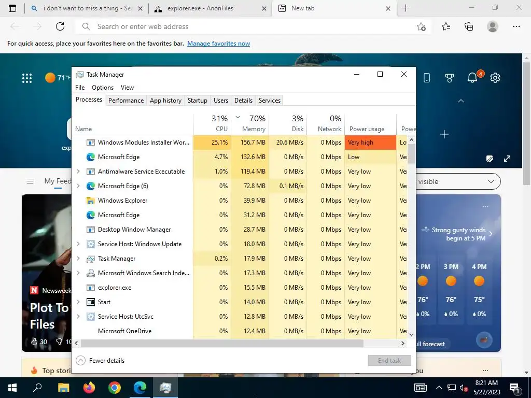Switch to the App history tab
This screenshot has height=398, width=531.
click(x=165, y=101)
